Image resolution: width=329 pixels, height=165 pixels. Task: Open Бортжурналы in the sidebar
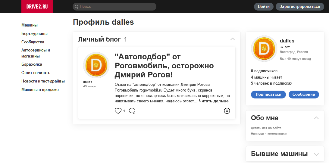tap(34, 33)
